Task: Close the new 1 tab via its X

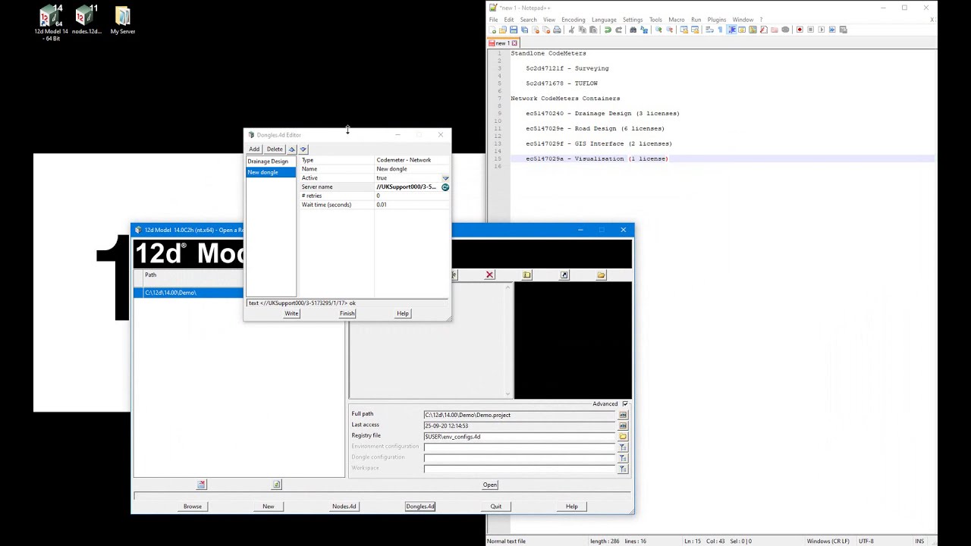Action: pos(516,43)
